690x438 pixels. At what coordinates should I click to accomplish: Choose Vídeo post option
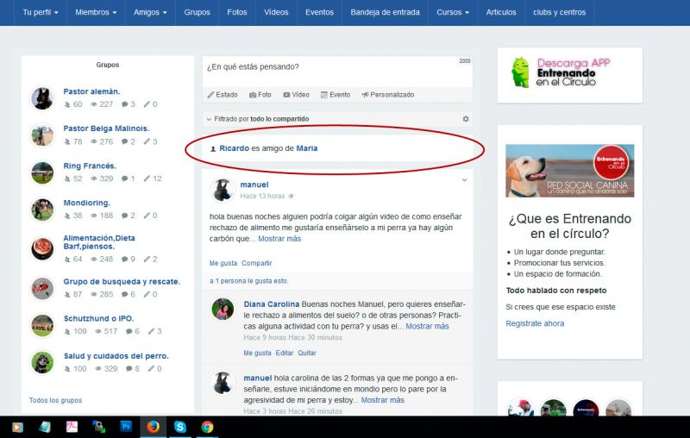coord(296,95)
